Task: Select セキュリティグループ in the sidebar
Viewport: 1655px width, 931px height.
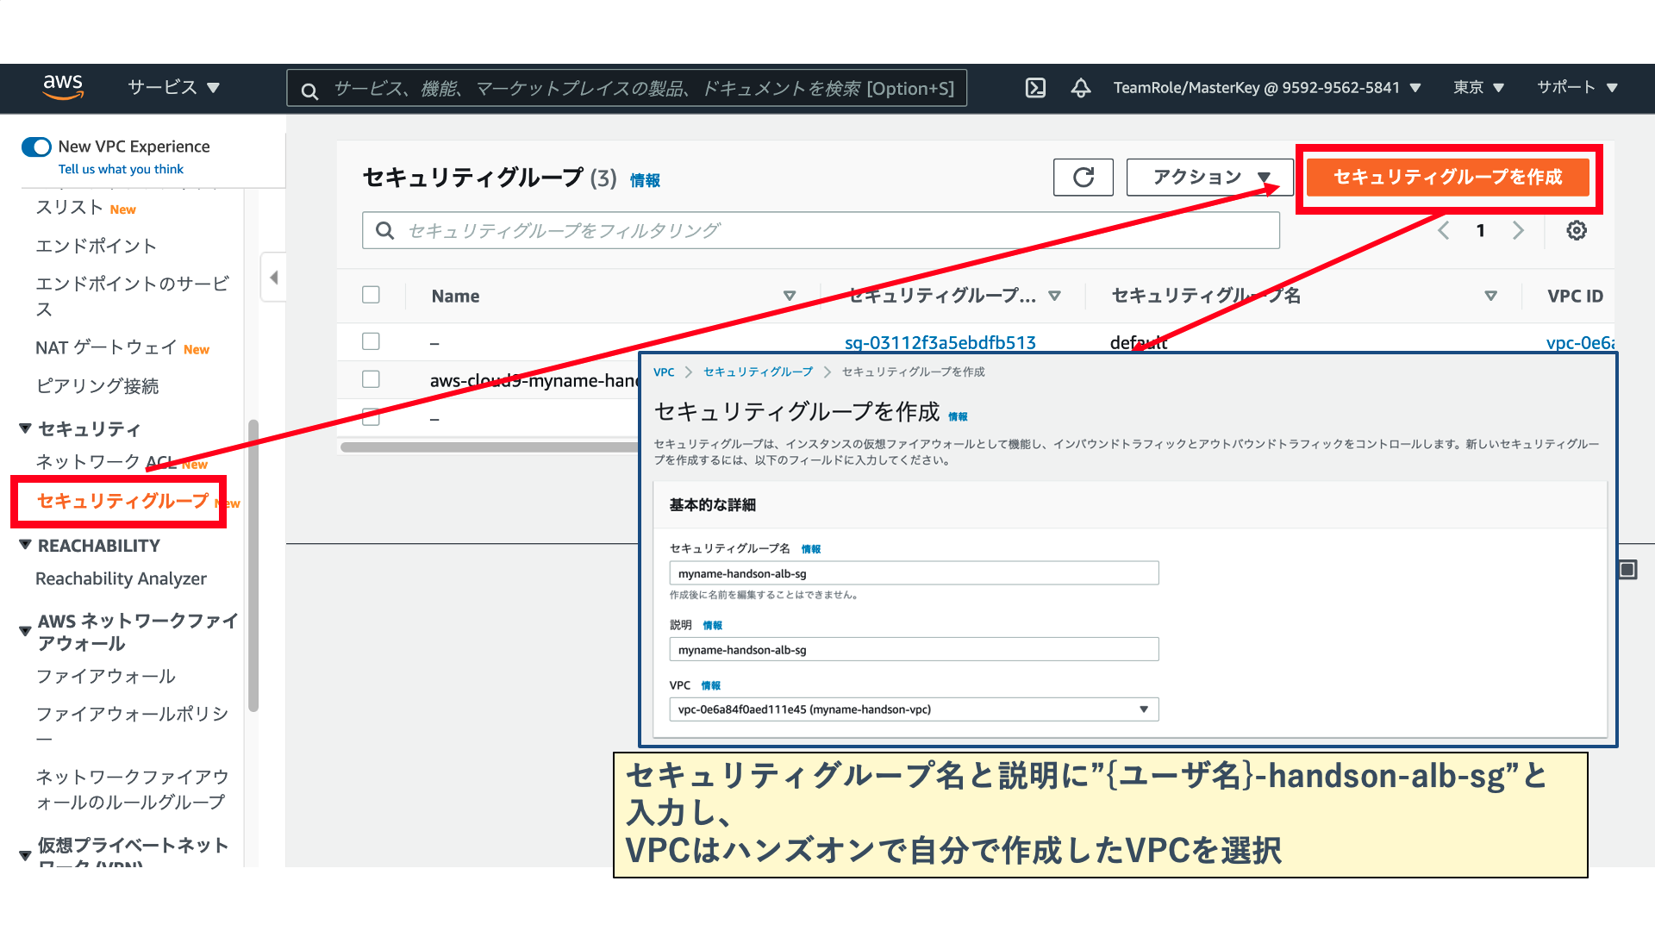Action: (x=122, y=501)
